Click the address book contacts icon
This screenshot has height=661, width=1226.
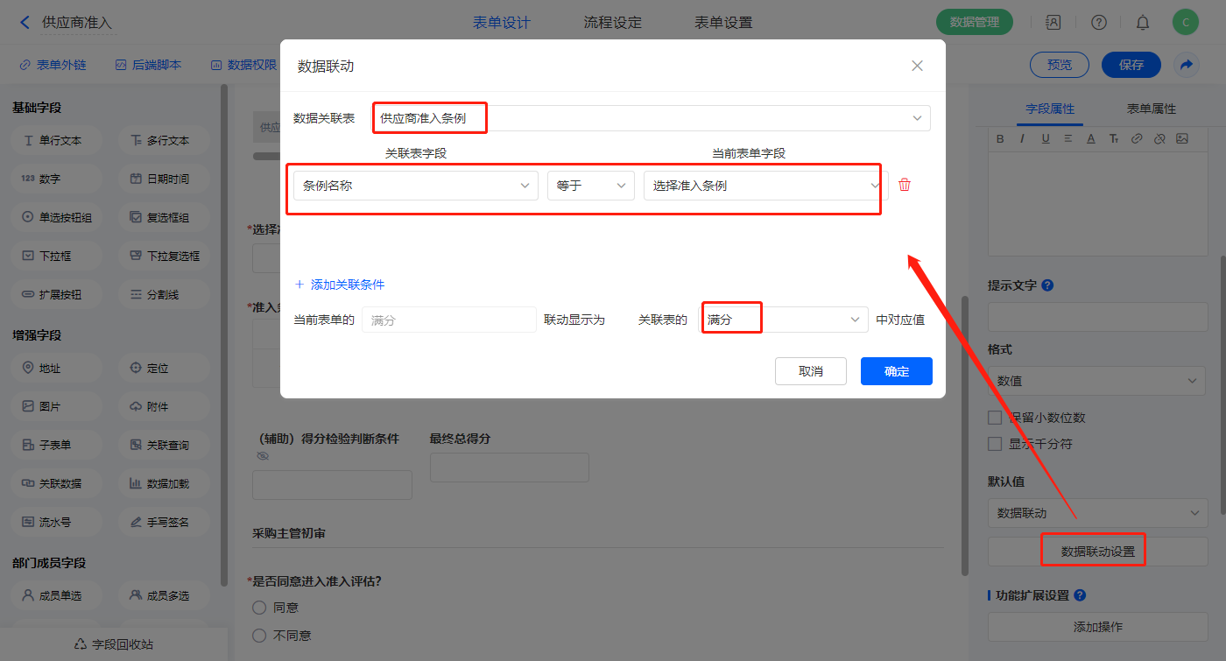coord(1053,23)
